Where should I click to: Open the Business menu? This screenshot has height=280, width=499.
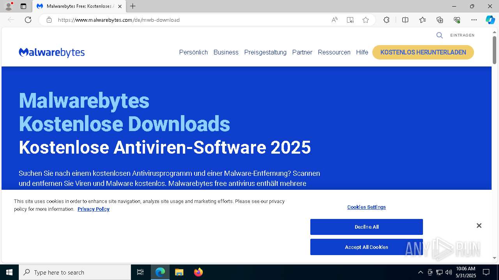[226, 52]
